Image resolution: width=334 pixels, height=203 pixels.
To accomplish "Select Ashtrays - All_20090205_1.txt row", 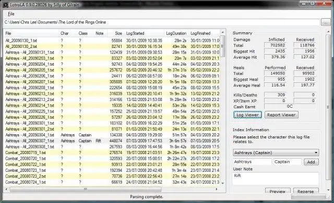I will (x=112, y=70).
